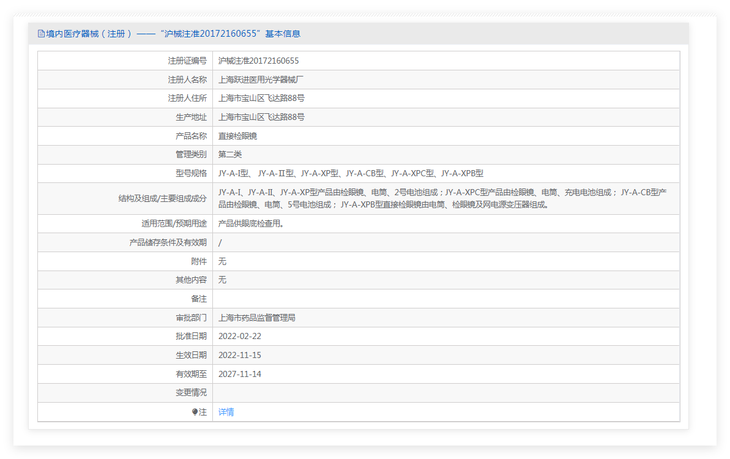
Task: Click the 型号规格 label
Action: click(x=191, y=173)
